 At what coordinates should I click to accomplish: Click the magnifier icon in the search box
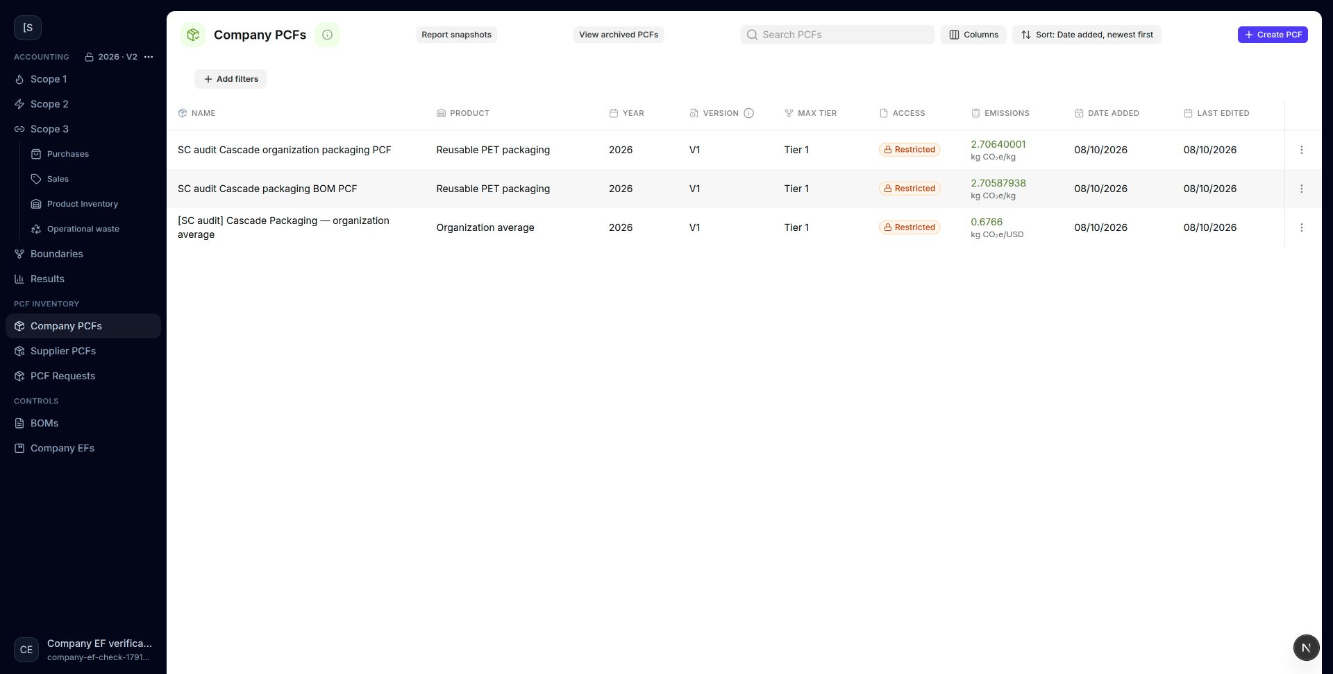coord(752,35)
